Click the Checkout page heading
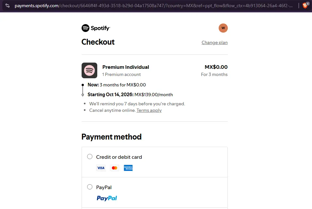Screen dimensions: 312x209 click(98, 42)
